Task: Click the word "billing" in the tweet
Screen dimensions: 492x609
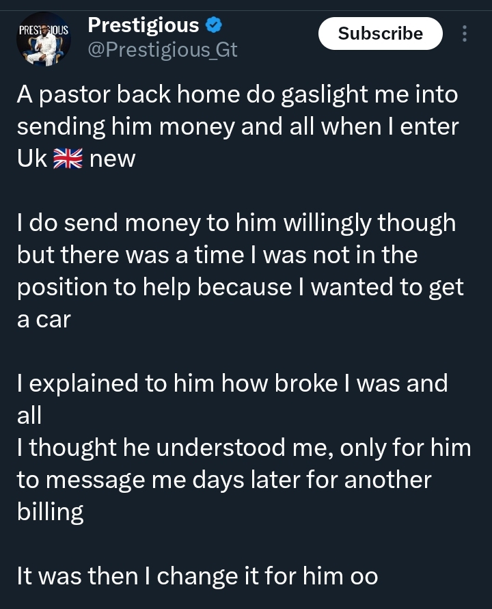Action: [x=50, y=512]
